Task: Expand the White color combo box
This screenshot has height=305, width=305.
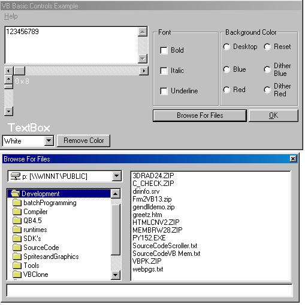Action: pos(49,141)
